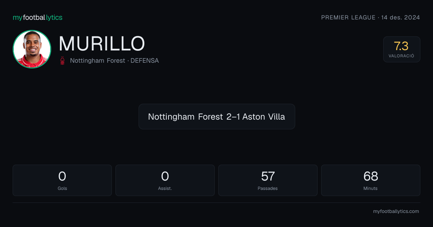Click the 57 passes value
Viewport: 433px width, 227px height.
pos(268,176)
